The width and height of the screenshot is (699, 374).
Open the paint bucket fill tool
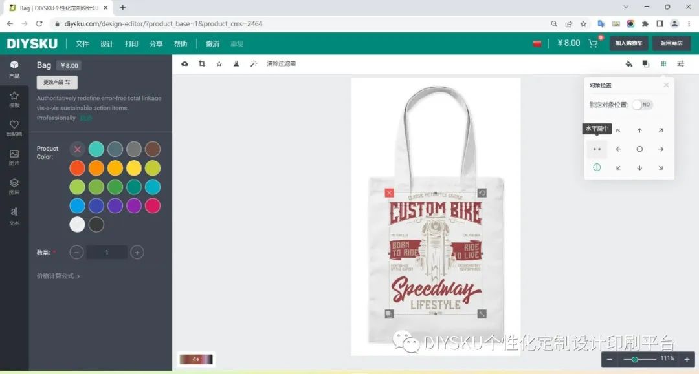[x=628, y=63]
